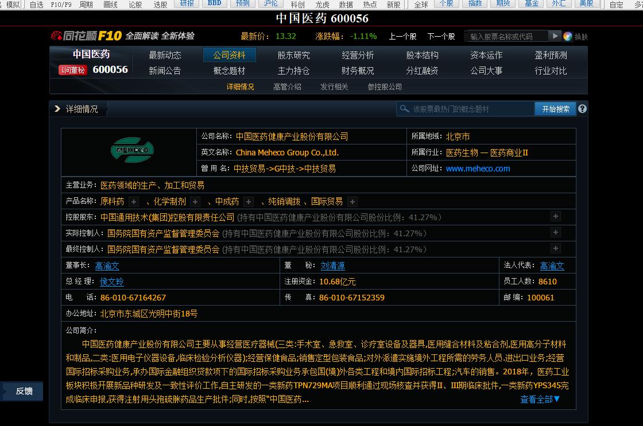Expand 原料药 details with its plus button
Image resolution: width=643 pixels, height=426 pixels.
click(133, 202)
